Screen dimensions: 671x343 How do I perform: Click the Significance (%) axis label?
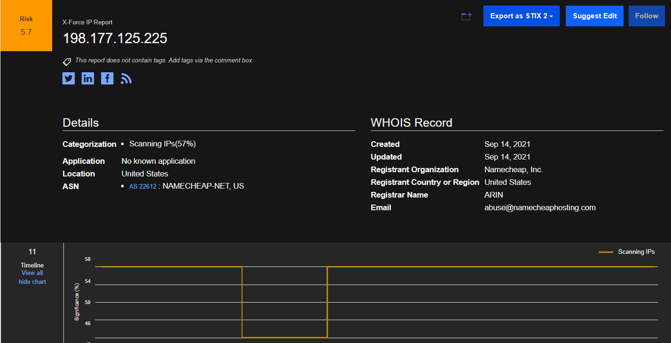point(77,302)
